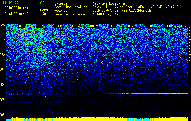Click the 0913 time marker
191x121 pixels.
tap(57, 26)
